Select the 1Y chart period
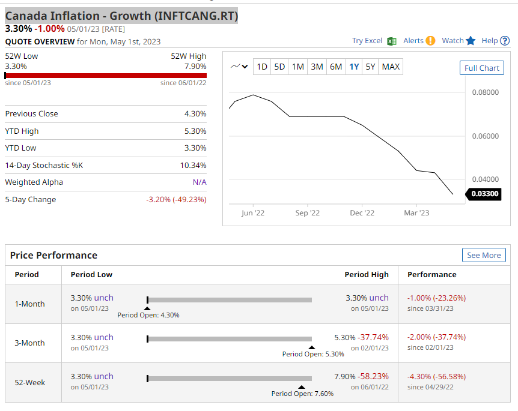This screenshot has height=411, width=518. click(x=354, y=67)
